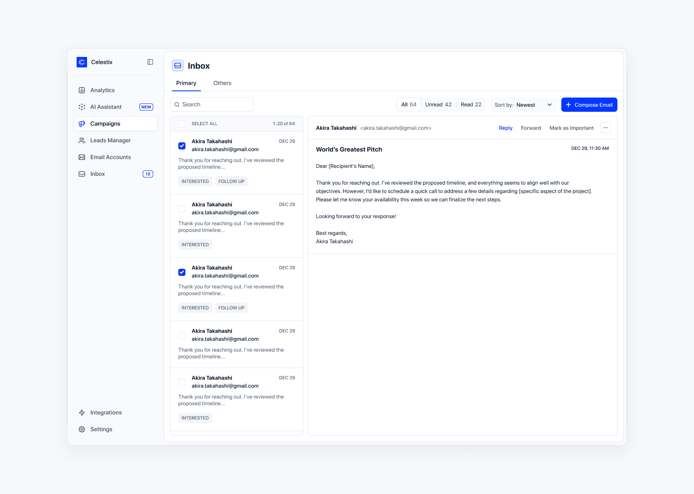Viewport: 694px width, 494px height.
Task: Click the search magnifier icon
Action: (x=177, y=105)
